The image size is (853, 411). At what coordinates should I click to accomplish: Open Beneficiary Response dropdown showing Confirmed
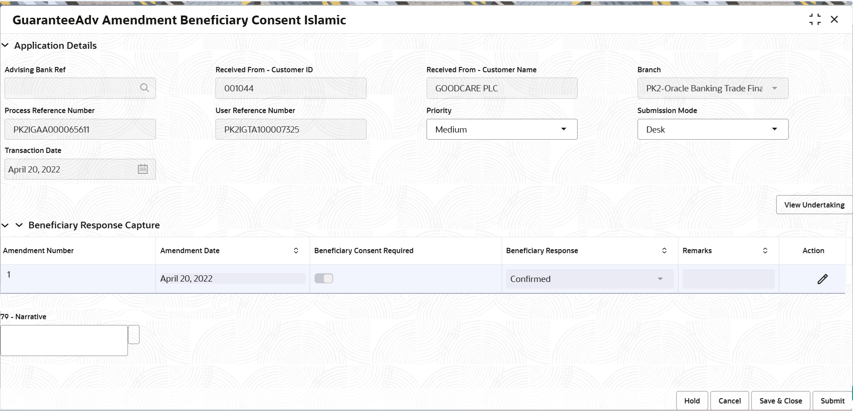pos(590,279)
